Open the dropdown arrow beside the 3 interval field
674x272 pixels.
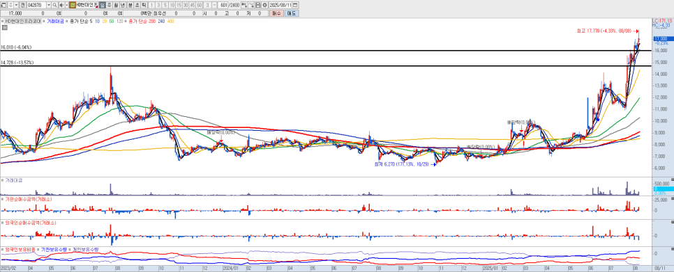pos(214,5)
